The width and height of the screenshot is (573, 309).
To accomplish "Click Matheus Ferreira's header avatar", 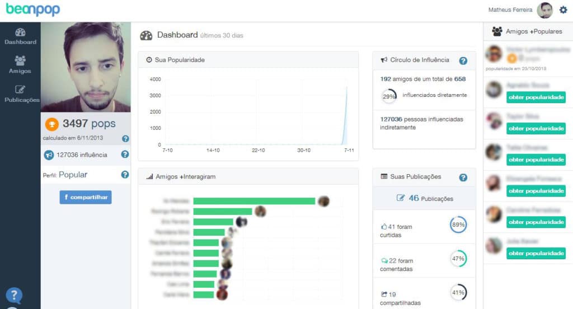I will 544,10.
